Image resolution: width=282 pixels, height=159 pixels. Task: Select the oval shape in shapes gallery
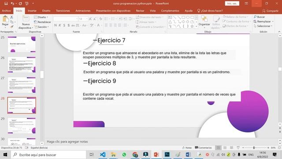tap(188, 17)
